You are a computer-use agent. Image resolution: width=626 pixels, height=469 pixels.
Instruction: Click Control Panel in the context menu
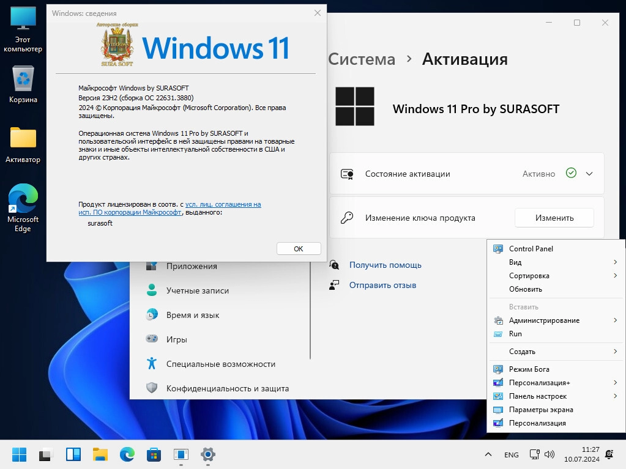point(531,249)
